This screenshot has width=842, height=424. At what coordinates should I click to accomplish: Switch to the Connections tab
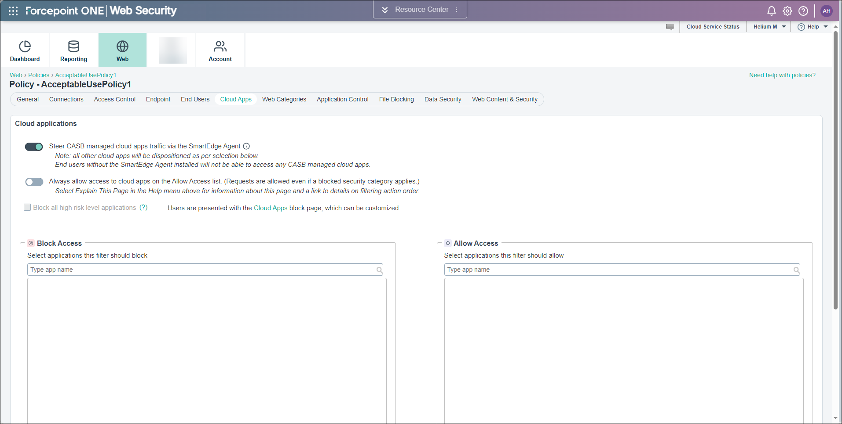point(66,99)
